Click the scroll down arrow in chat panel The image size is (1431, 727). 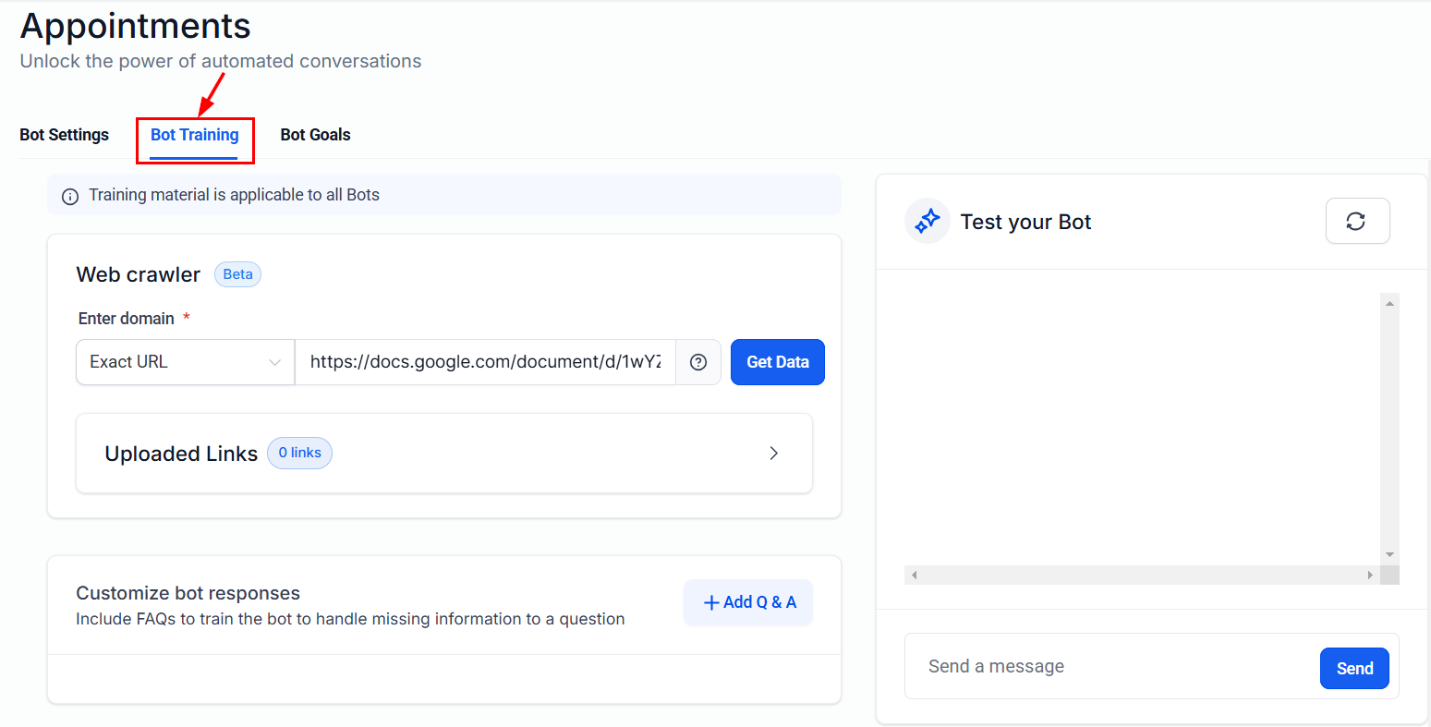point(1389,555)
